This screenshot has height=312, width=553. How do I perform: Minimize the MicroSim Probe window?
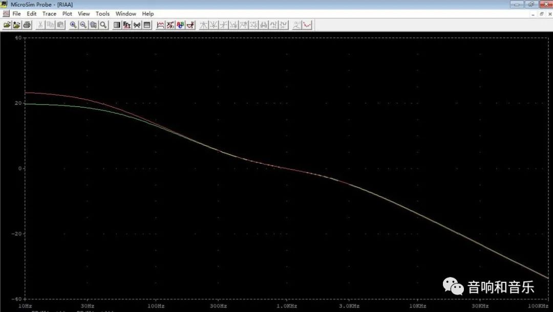[x=517, y=4]
